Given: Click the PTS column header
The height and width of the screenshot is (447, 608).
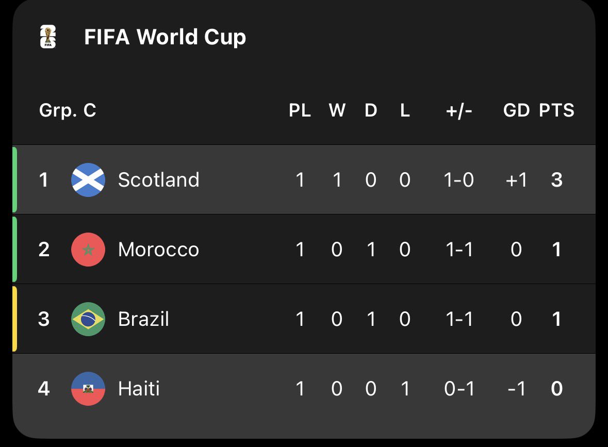Looking at the screenshot, I should (556, 110).
